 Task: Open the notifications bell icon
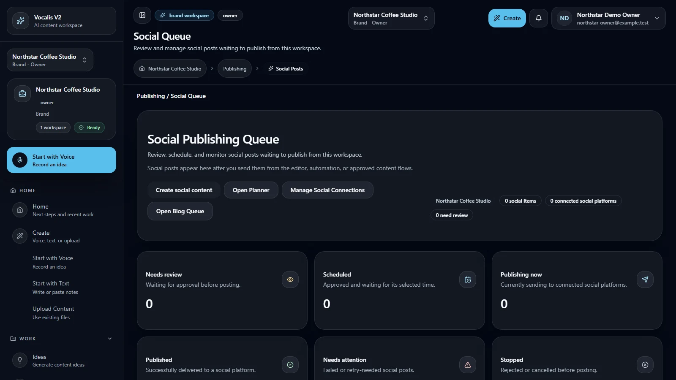[x=538, y=18]
